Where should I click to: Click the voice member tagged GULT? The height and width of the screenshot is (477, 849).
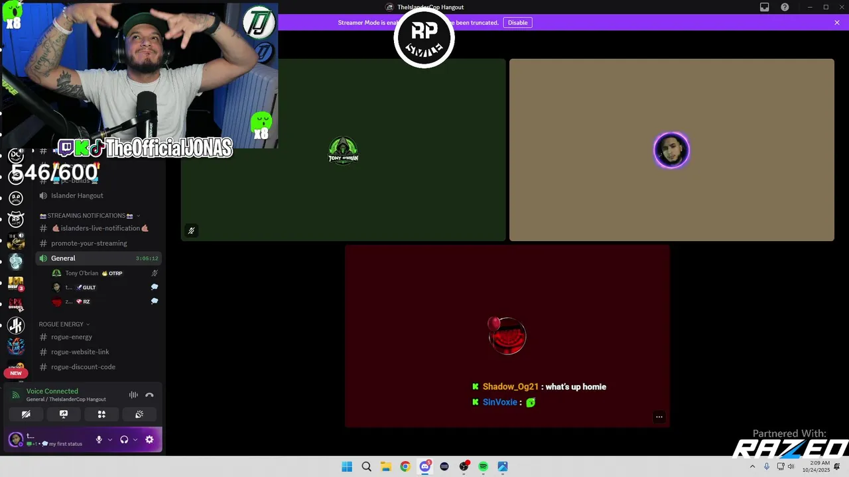click(x=105, y=288)
